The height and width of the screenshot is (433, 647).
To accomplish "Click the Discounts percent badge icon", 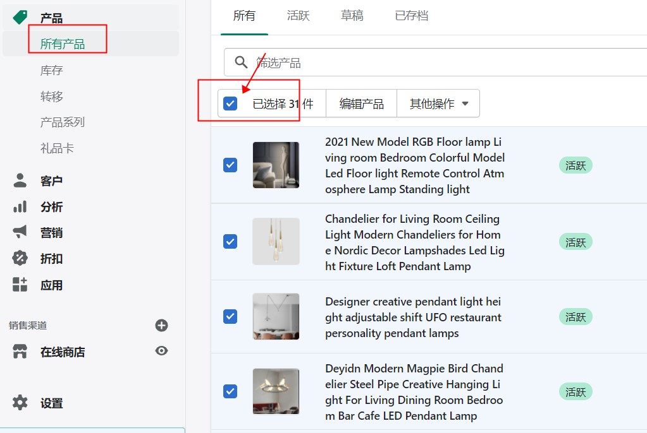I will (20, 258).
